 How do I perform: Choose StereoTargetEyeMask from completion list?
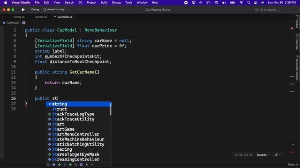point(78,154)
